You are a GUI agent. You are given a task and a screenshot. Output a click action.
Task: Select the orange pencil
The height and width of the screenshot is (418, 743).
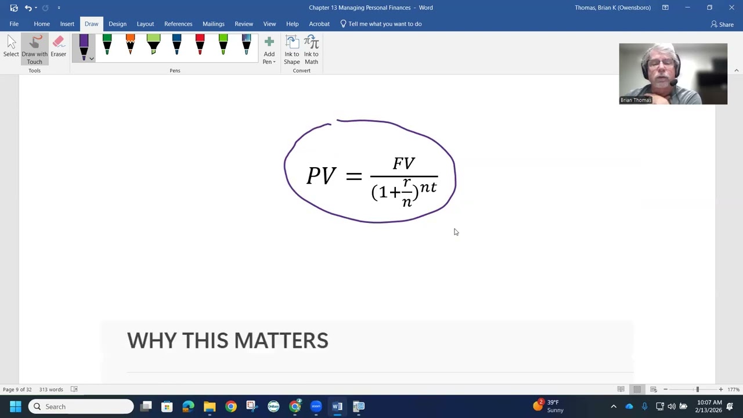[130, 45]
